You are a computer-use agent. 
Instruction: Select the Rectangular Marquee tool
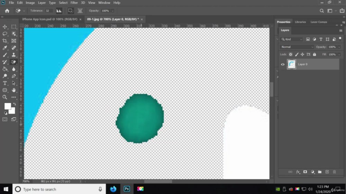click(x=14, y=27)
